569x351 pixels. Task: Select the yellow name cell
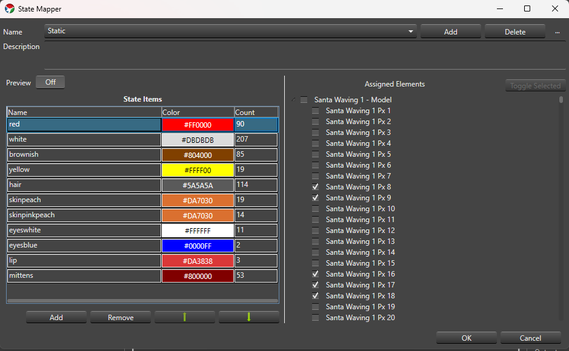84,170
